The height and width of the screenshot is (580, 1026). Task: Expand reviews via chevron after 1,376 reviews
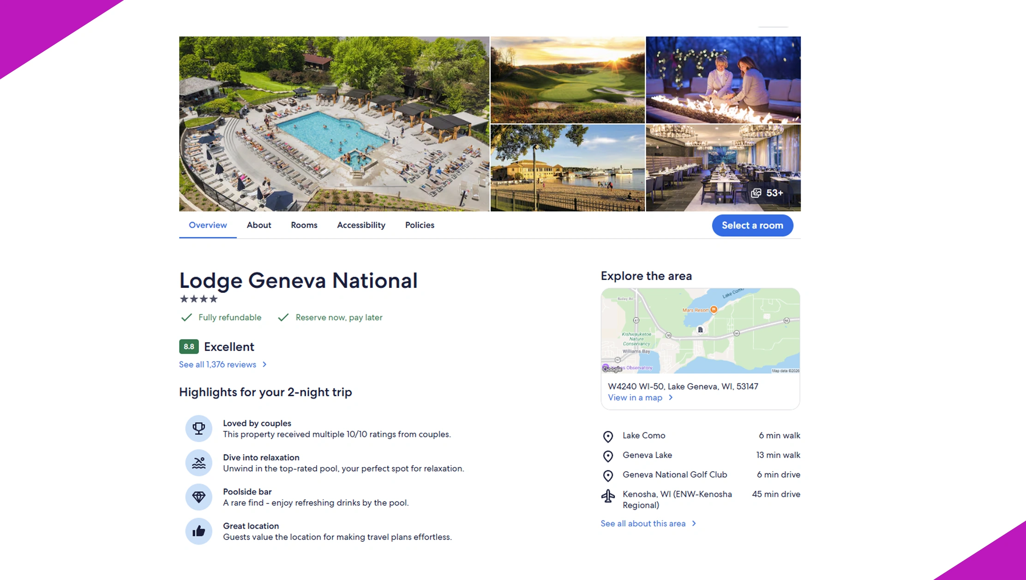[x=264, y=365]
